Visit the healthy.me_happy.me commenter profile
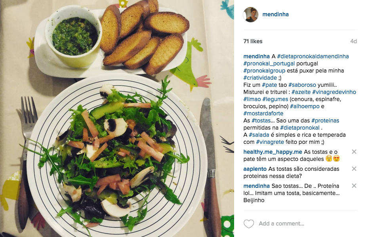This screenshot has height=237, width=366. point(273,152)
